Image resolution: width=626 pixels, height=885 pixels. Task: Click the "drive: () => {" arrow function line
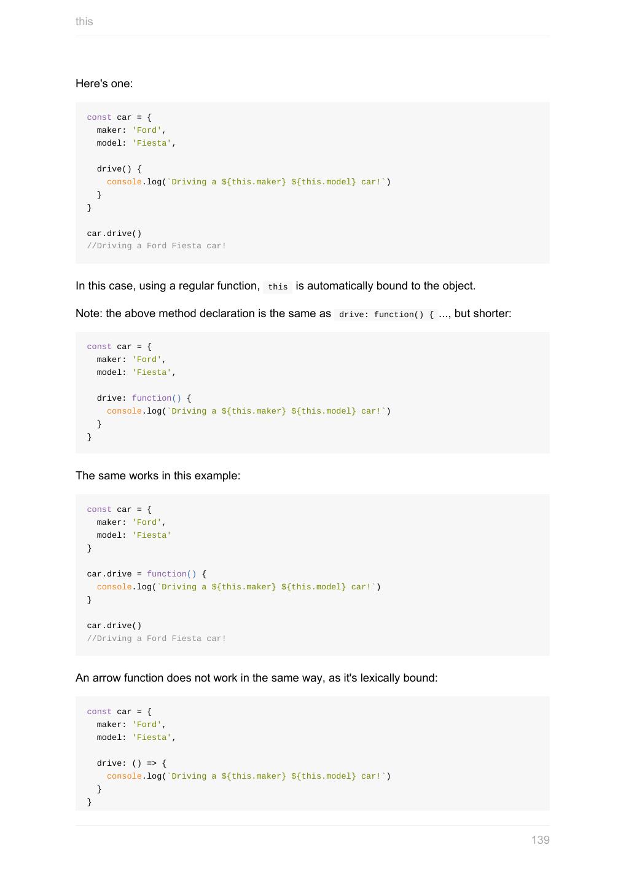[x=131, y=763]
